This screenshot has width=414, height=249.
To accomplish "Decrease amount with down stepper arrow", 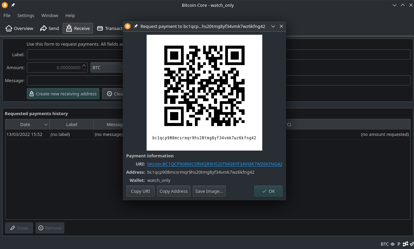I will [84, 69].
